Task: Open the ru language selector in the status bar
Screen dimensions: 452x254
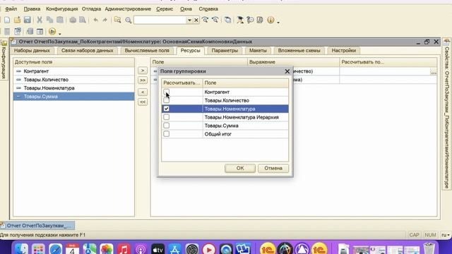Action: pyautogui.click(x=446, y=235)
